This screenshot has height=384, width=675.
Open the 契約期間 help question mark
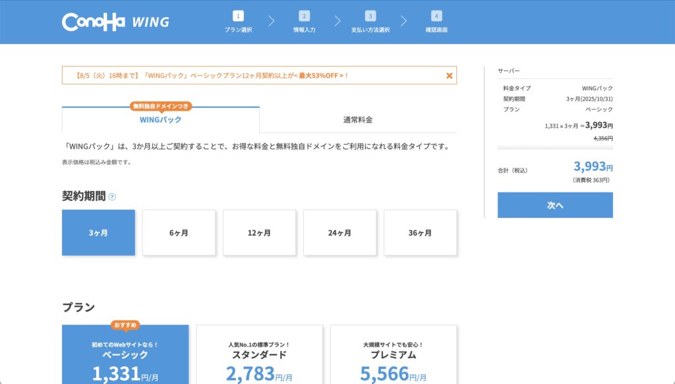[x=112, y=196]
